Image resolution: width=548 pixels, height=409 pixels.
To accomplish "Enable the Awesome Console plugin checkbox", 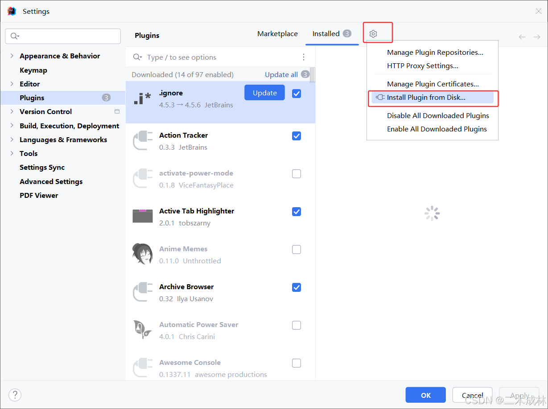I will coord(297,363).
